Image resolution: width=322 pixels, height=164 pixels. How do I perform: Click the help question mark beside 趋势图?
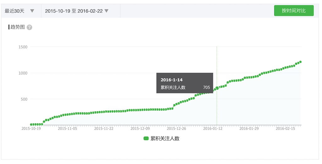[29, 27]
